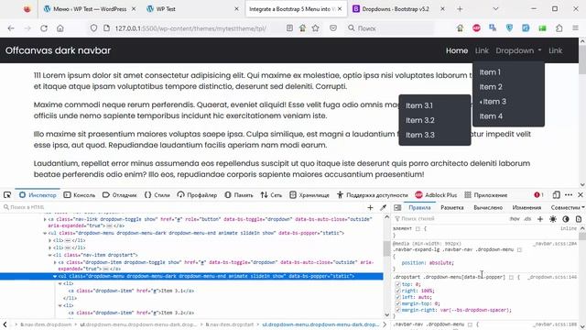Add a new CSS rule with plus
586x330 pixels.
point(540,219)
